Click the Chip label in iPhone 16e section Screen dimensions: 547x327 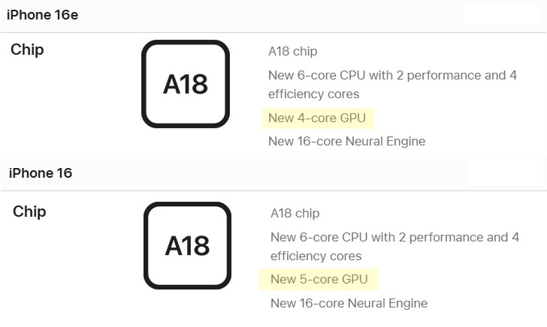point(27,50)
